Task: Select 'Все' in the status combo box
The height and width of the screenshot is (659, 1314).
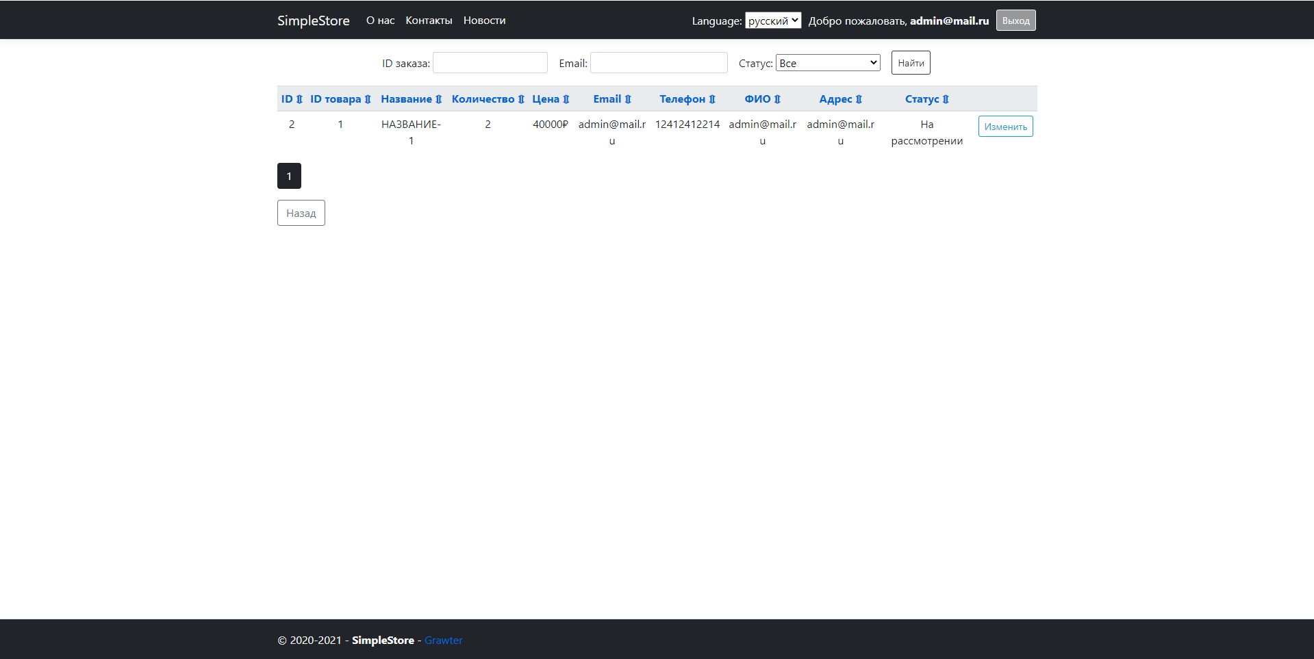Action: 827,62
